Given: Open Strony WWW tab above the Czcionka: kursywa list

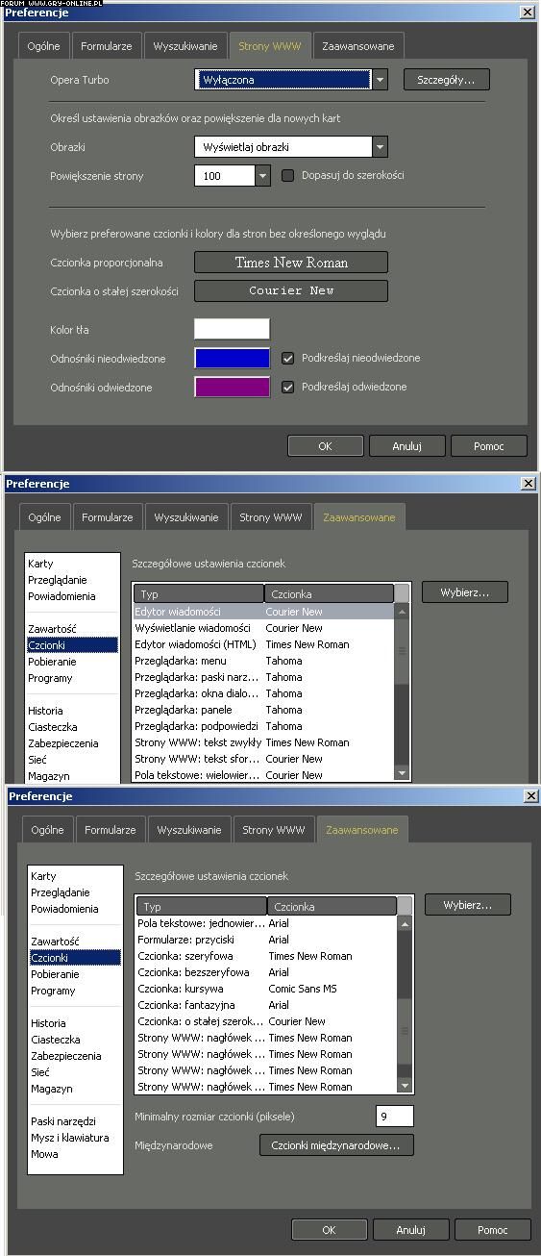Looking at the screenshot, I should point(274,830).
